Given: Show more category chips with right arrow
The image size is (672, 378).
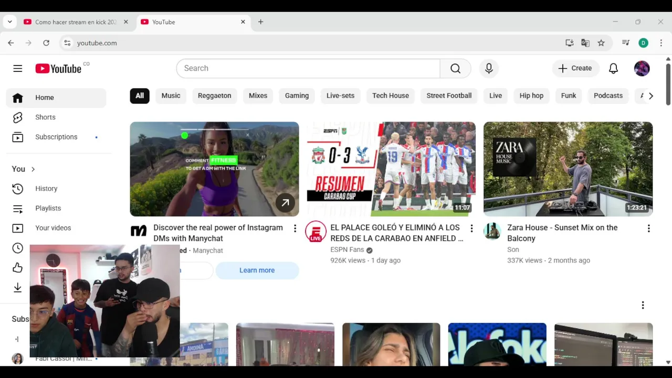Looking at the screenshot, I should pos(651,96).
